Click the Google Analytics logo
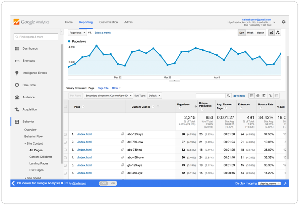 click(32, 22)
